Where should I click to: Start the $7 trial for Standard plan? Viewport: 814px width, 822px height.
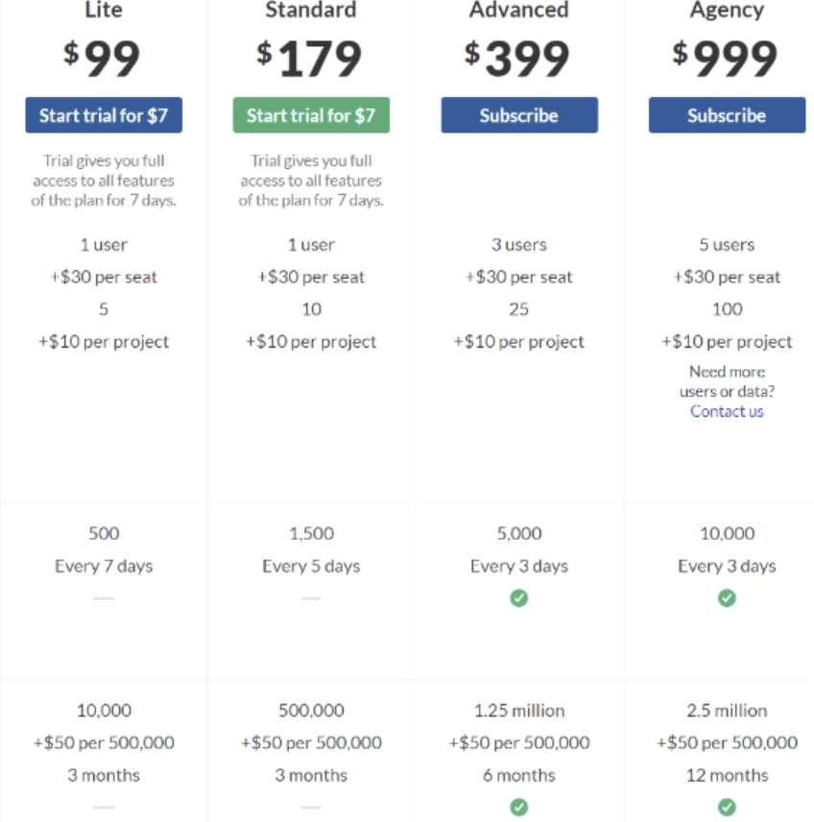tap(311, 115)
